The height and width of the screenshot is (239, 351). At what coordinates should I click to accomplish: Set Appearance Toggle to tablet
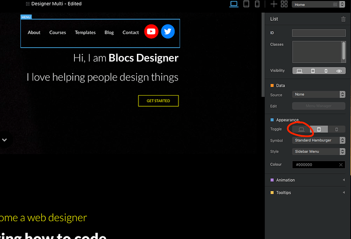(319, 129)
